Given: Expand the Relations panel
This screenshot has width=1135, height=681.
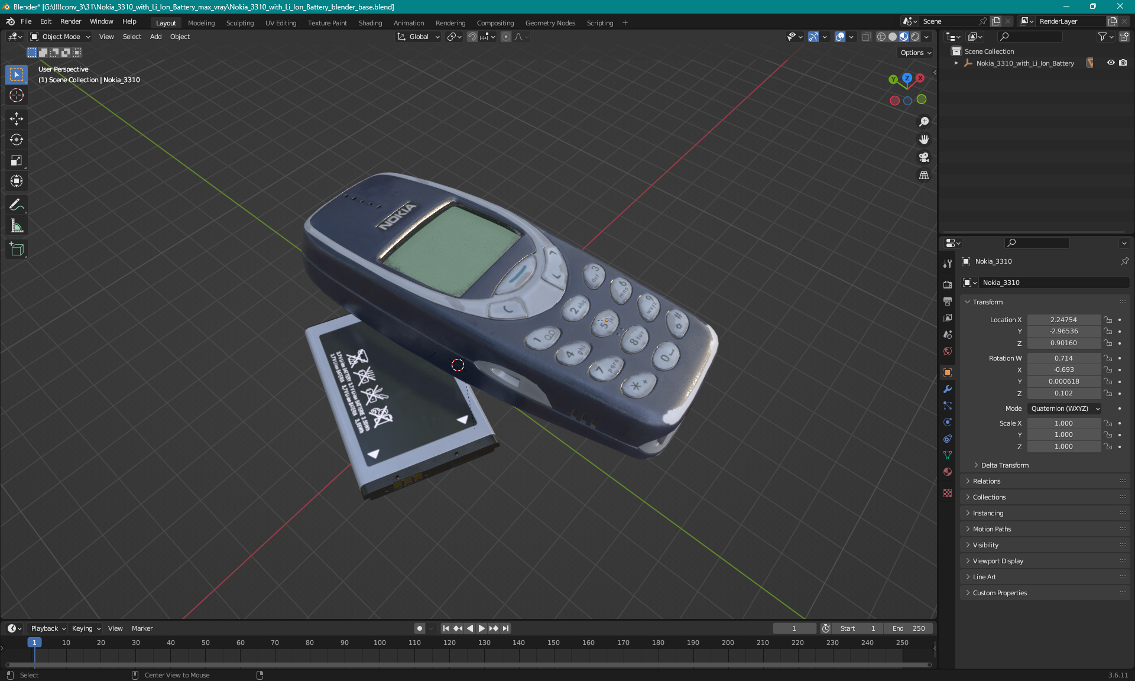Looking at the screenshot, I should coord(986,481).
